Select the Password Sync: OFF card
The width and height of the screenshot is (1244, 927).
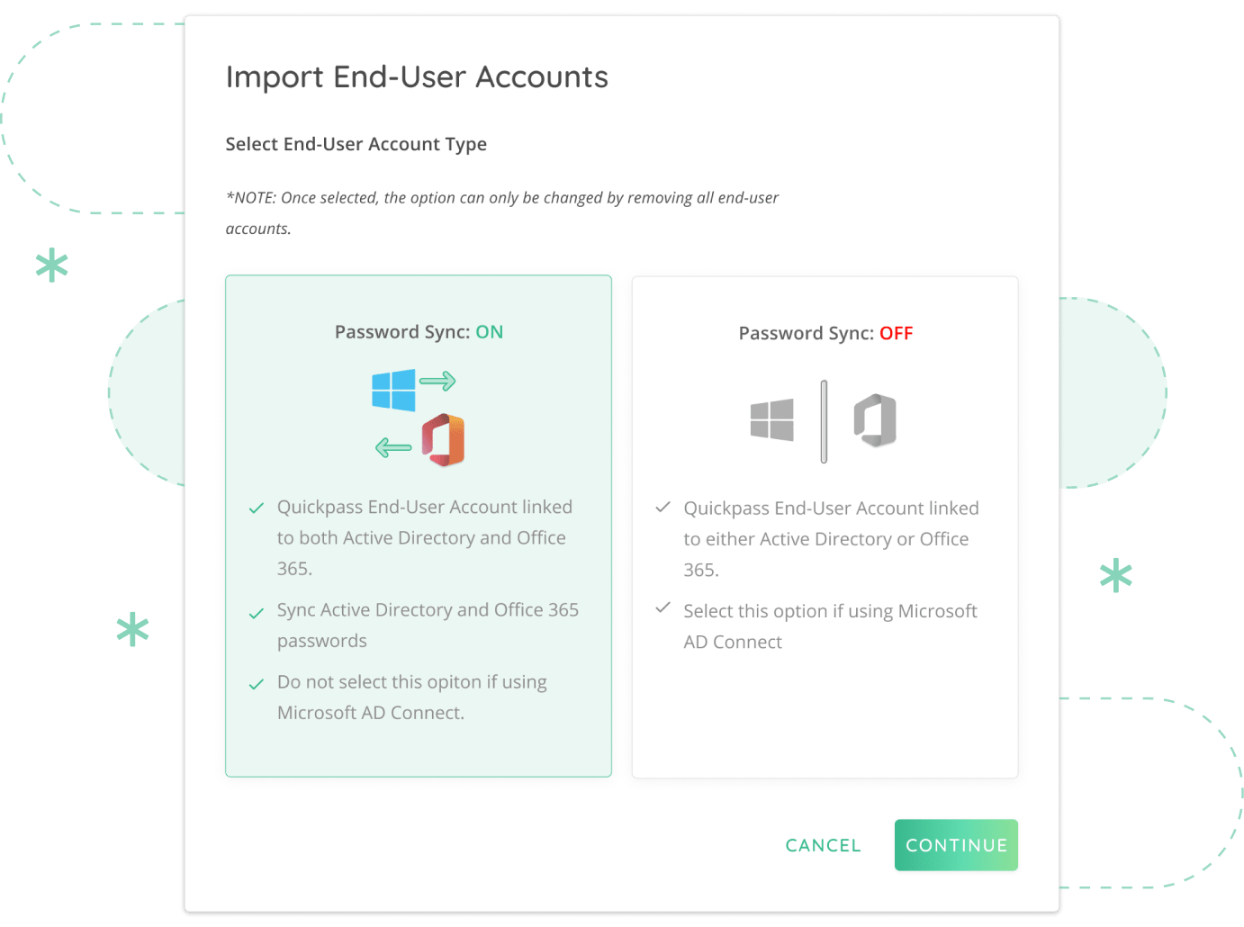coord(825,526)
